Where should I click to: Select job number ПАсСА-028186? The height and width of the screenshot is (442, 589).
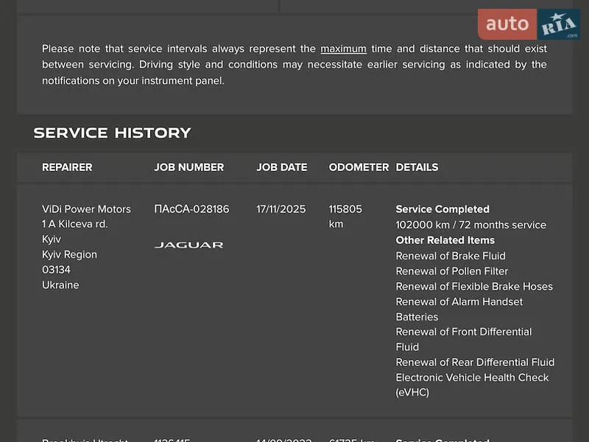point(191,209)
